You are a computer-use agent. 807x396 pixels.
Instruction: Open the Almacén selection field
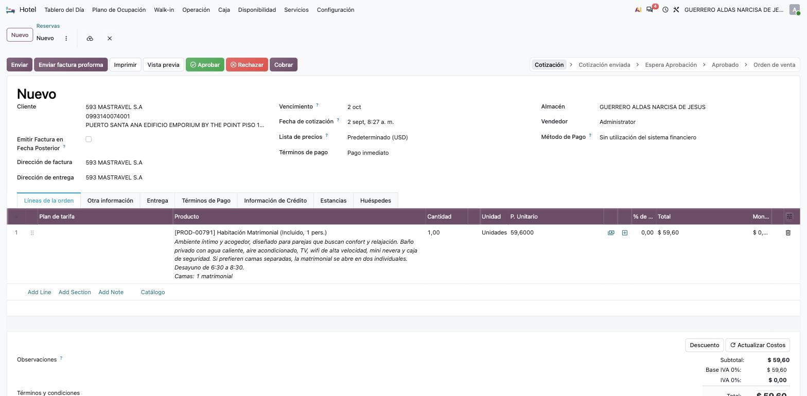click(x=694, y=107)
